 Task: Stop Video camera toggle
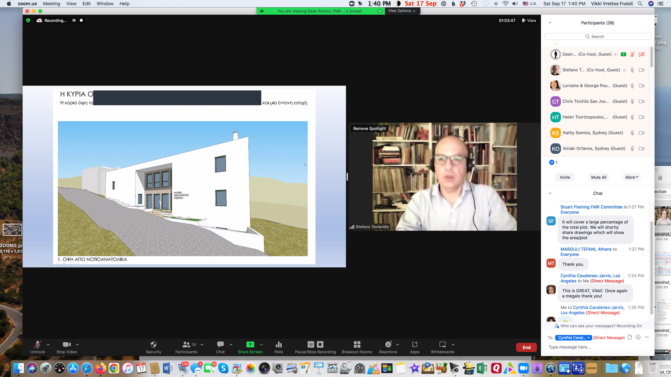(66, 345)
